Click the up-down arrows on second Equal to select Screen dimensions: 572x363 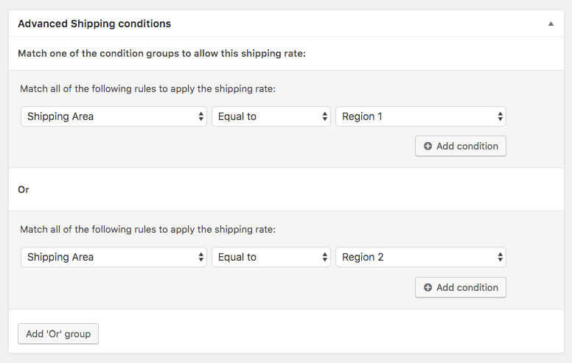pyautogui.click(x=324, y=257)
